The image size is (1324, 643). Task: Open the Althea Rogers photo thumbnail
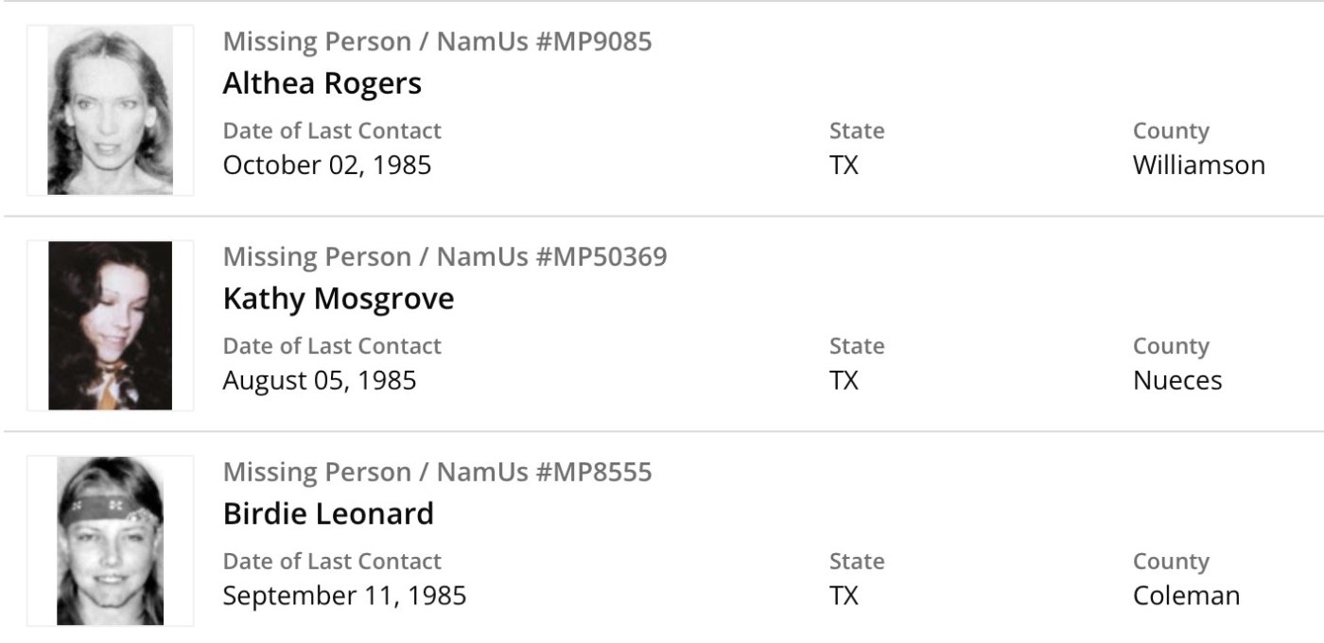110,110
